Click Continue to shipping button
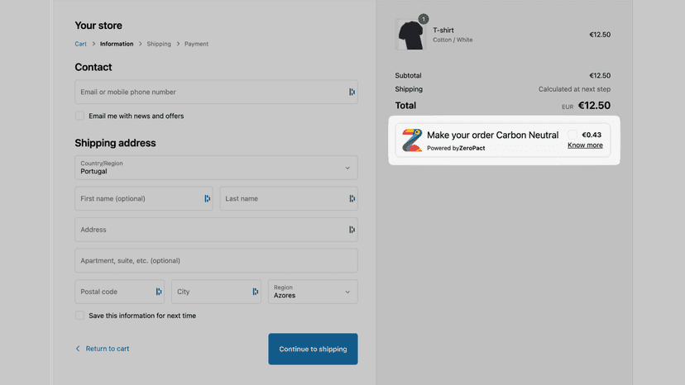 [x=313, y=349]
